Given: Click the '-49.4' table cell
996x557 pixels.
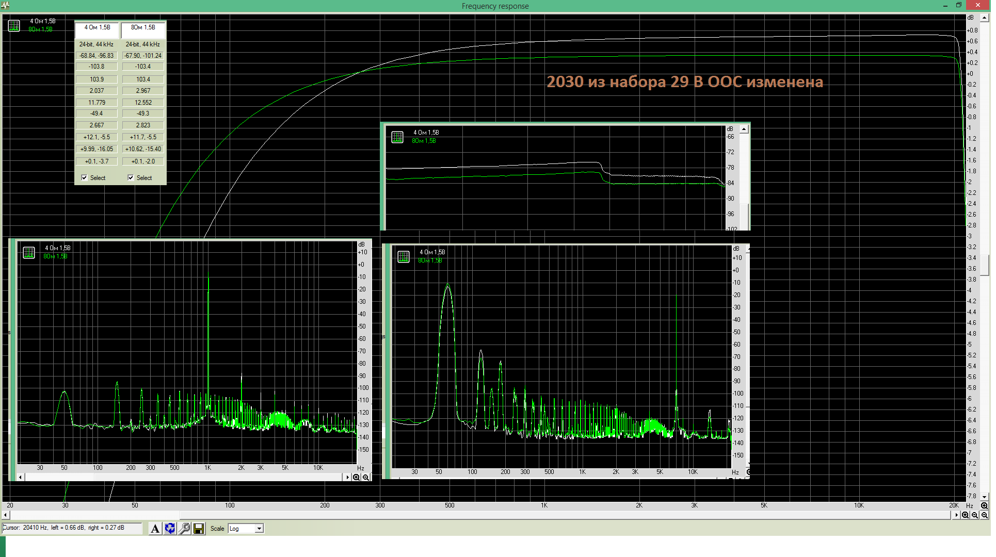Looking at the screenshot, I should point(97,114).
